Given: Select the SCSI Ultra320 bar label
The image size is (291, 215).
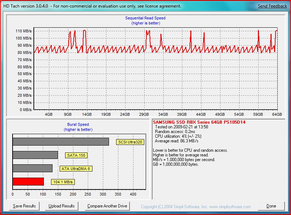Looking at the screenshot, I should 130,142.
